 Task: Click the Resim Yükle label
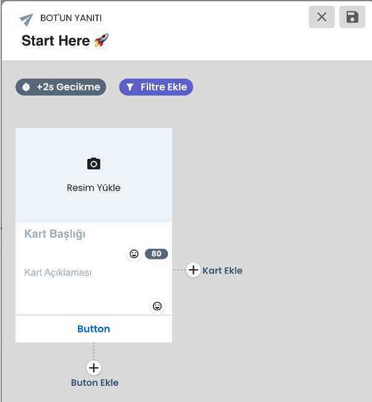(93, 188)
